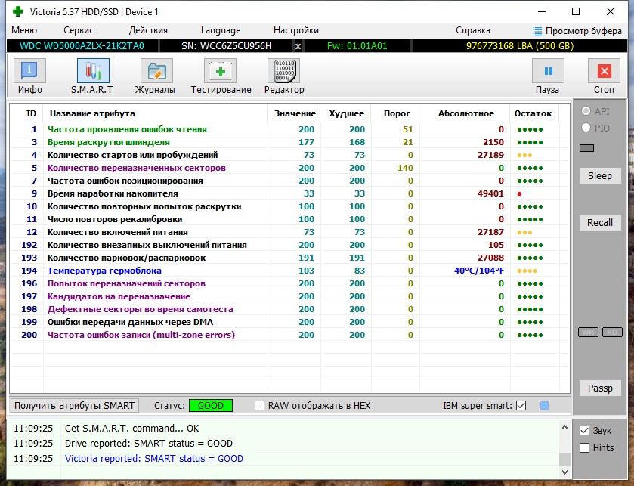Screen dimensions: 634x486
Task: Select row Время наработки накопителя
Action: click(x=289, y=193)
